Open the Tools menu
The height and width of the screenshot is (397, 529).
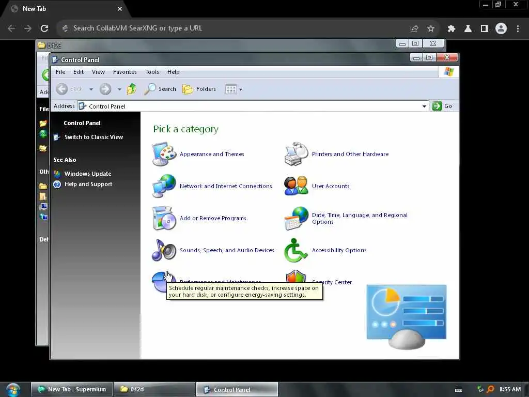tap(152, 72)
